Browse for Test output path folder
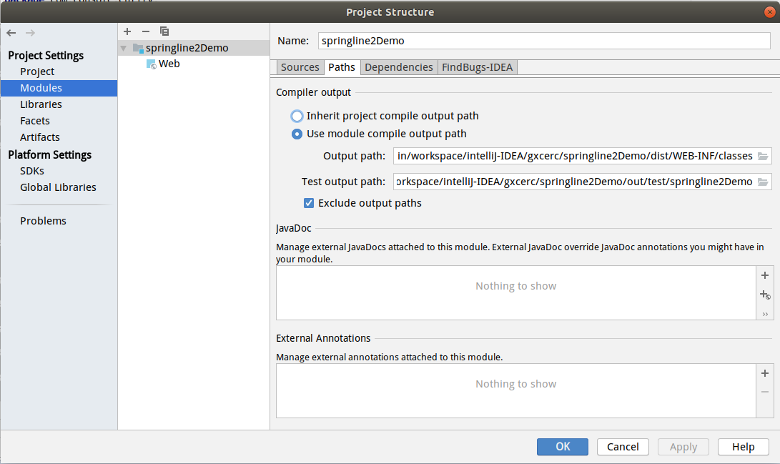780x464 pixels. [763, 182]
